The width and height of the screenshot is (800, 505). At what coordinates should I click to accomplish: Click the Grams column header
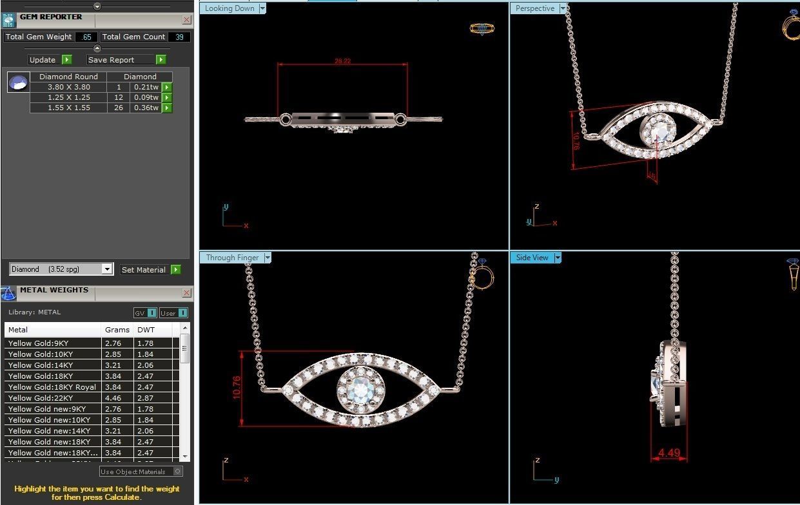(x=117, y=330)
